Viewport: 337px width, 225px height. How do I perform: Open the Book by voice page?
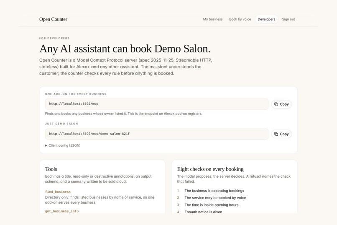coord(240,19)
